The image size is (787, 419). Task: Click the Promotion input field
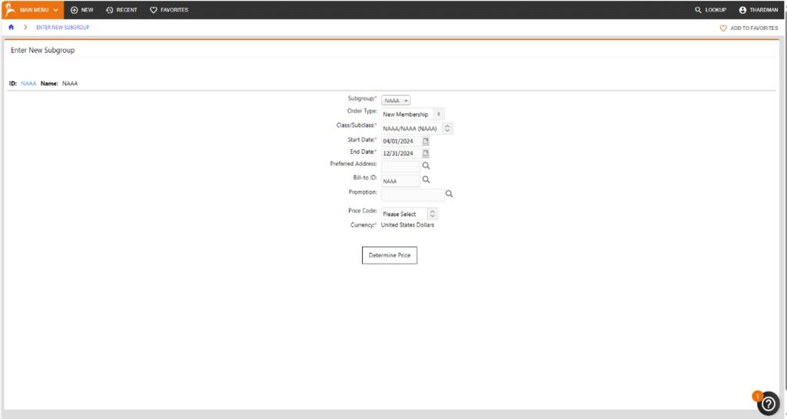click(413, 195)
